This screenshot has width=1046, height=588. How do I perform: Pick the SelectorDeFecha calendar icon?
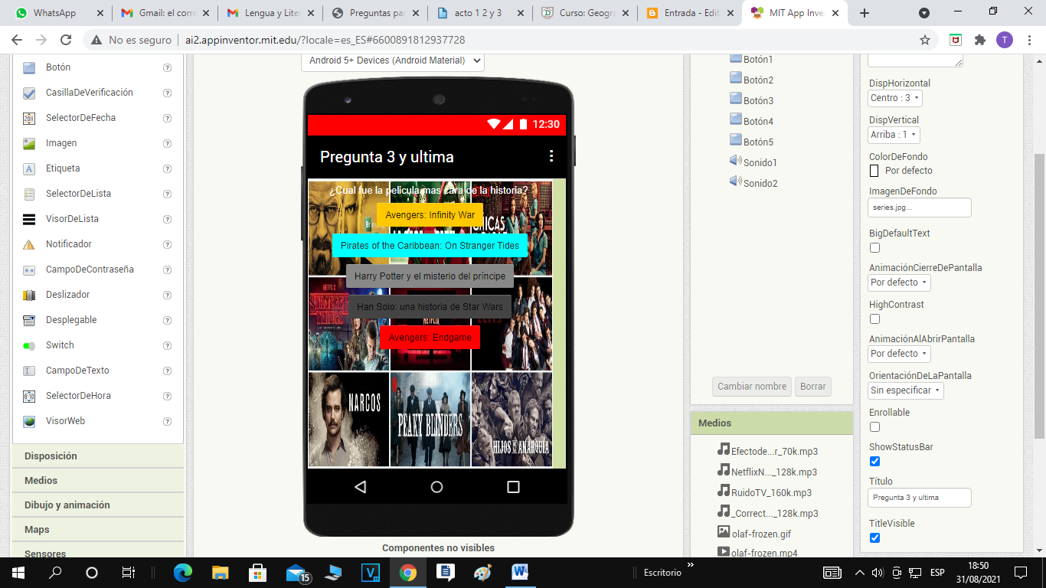pos(29,118)
